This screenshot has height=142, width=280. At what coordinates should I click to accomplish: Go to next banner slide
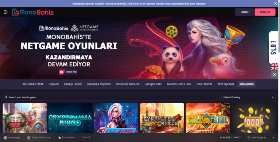(274, 48)
